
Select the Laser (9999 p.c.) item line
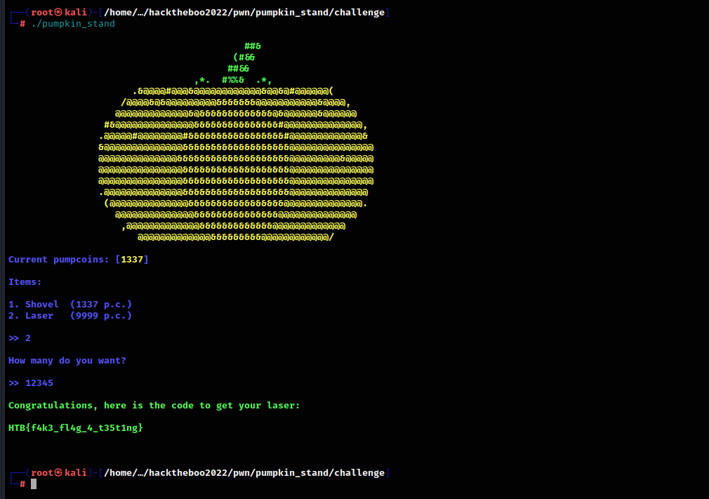point(70,315)
